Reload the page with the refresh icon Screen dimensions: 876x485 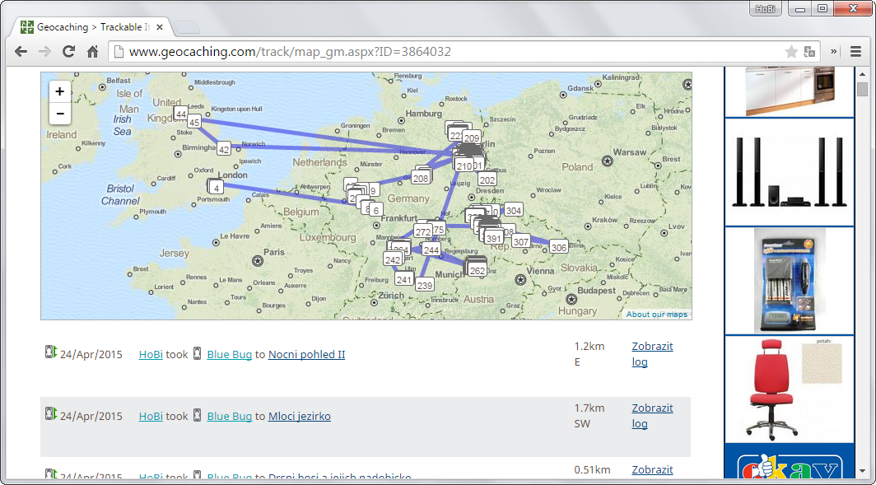68,51
